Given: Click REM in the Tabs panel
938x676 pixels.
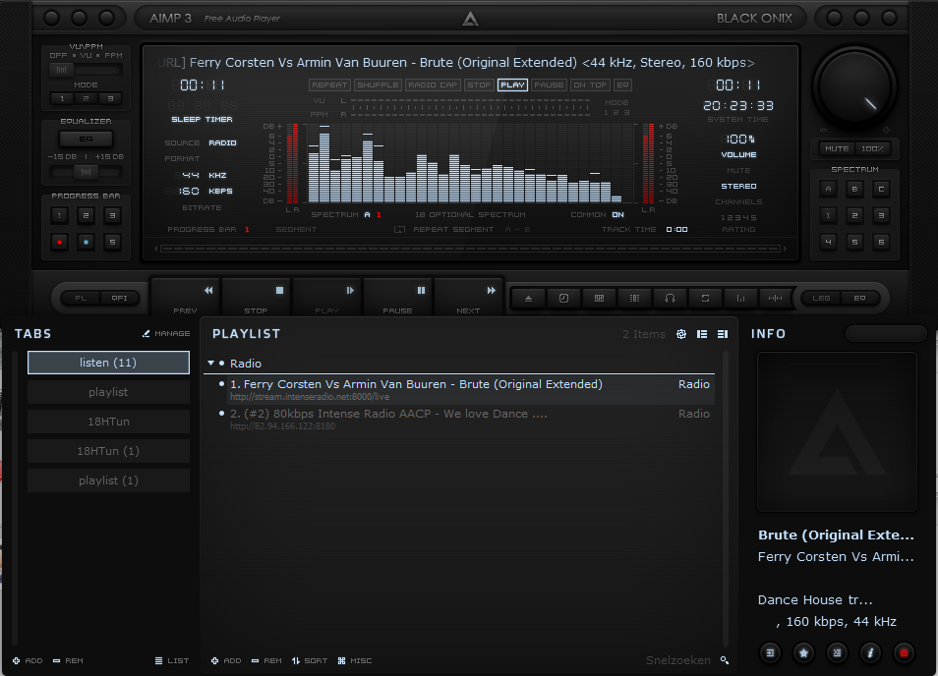Looking at the screenshot, I should pos(68,660).
